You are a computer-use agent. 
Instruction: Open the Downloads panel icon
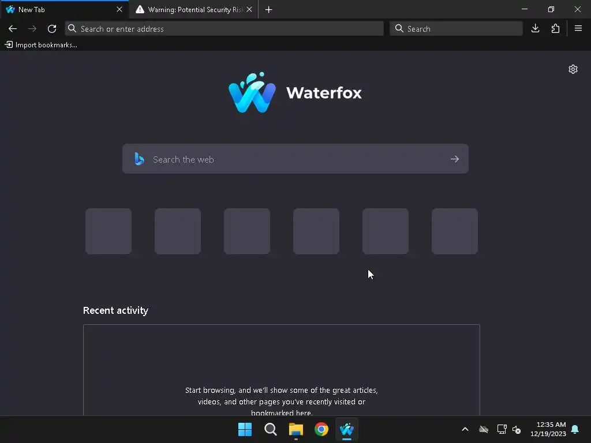pos(535,29)
